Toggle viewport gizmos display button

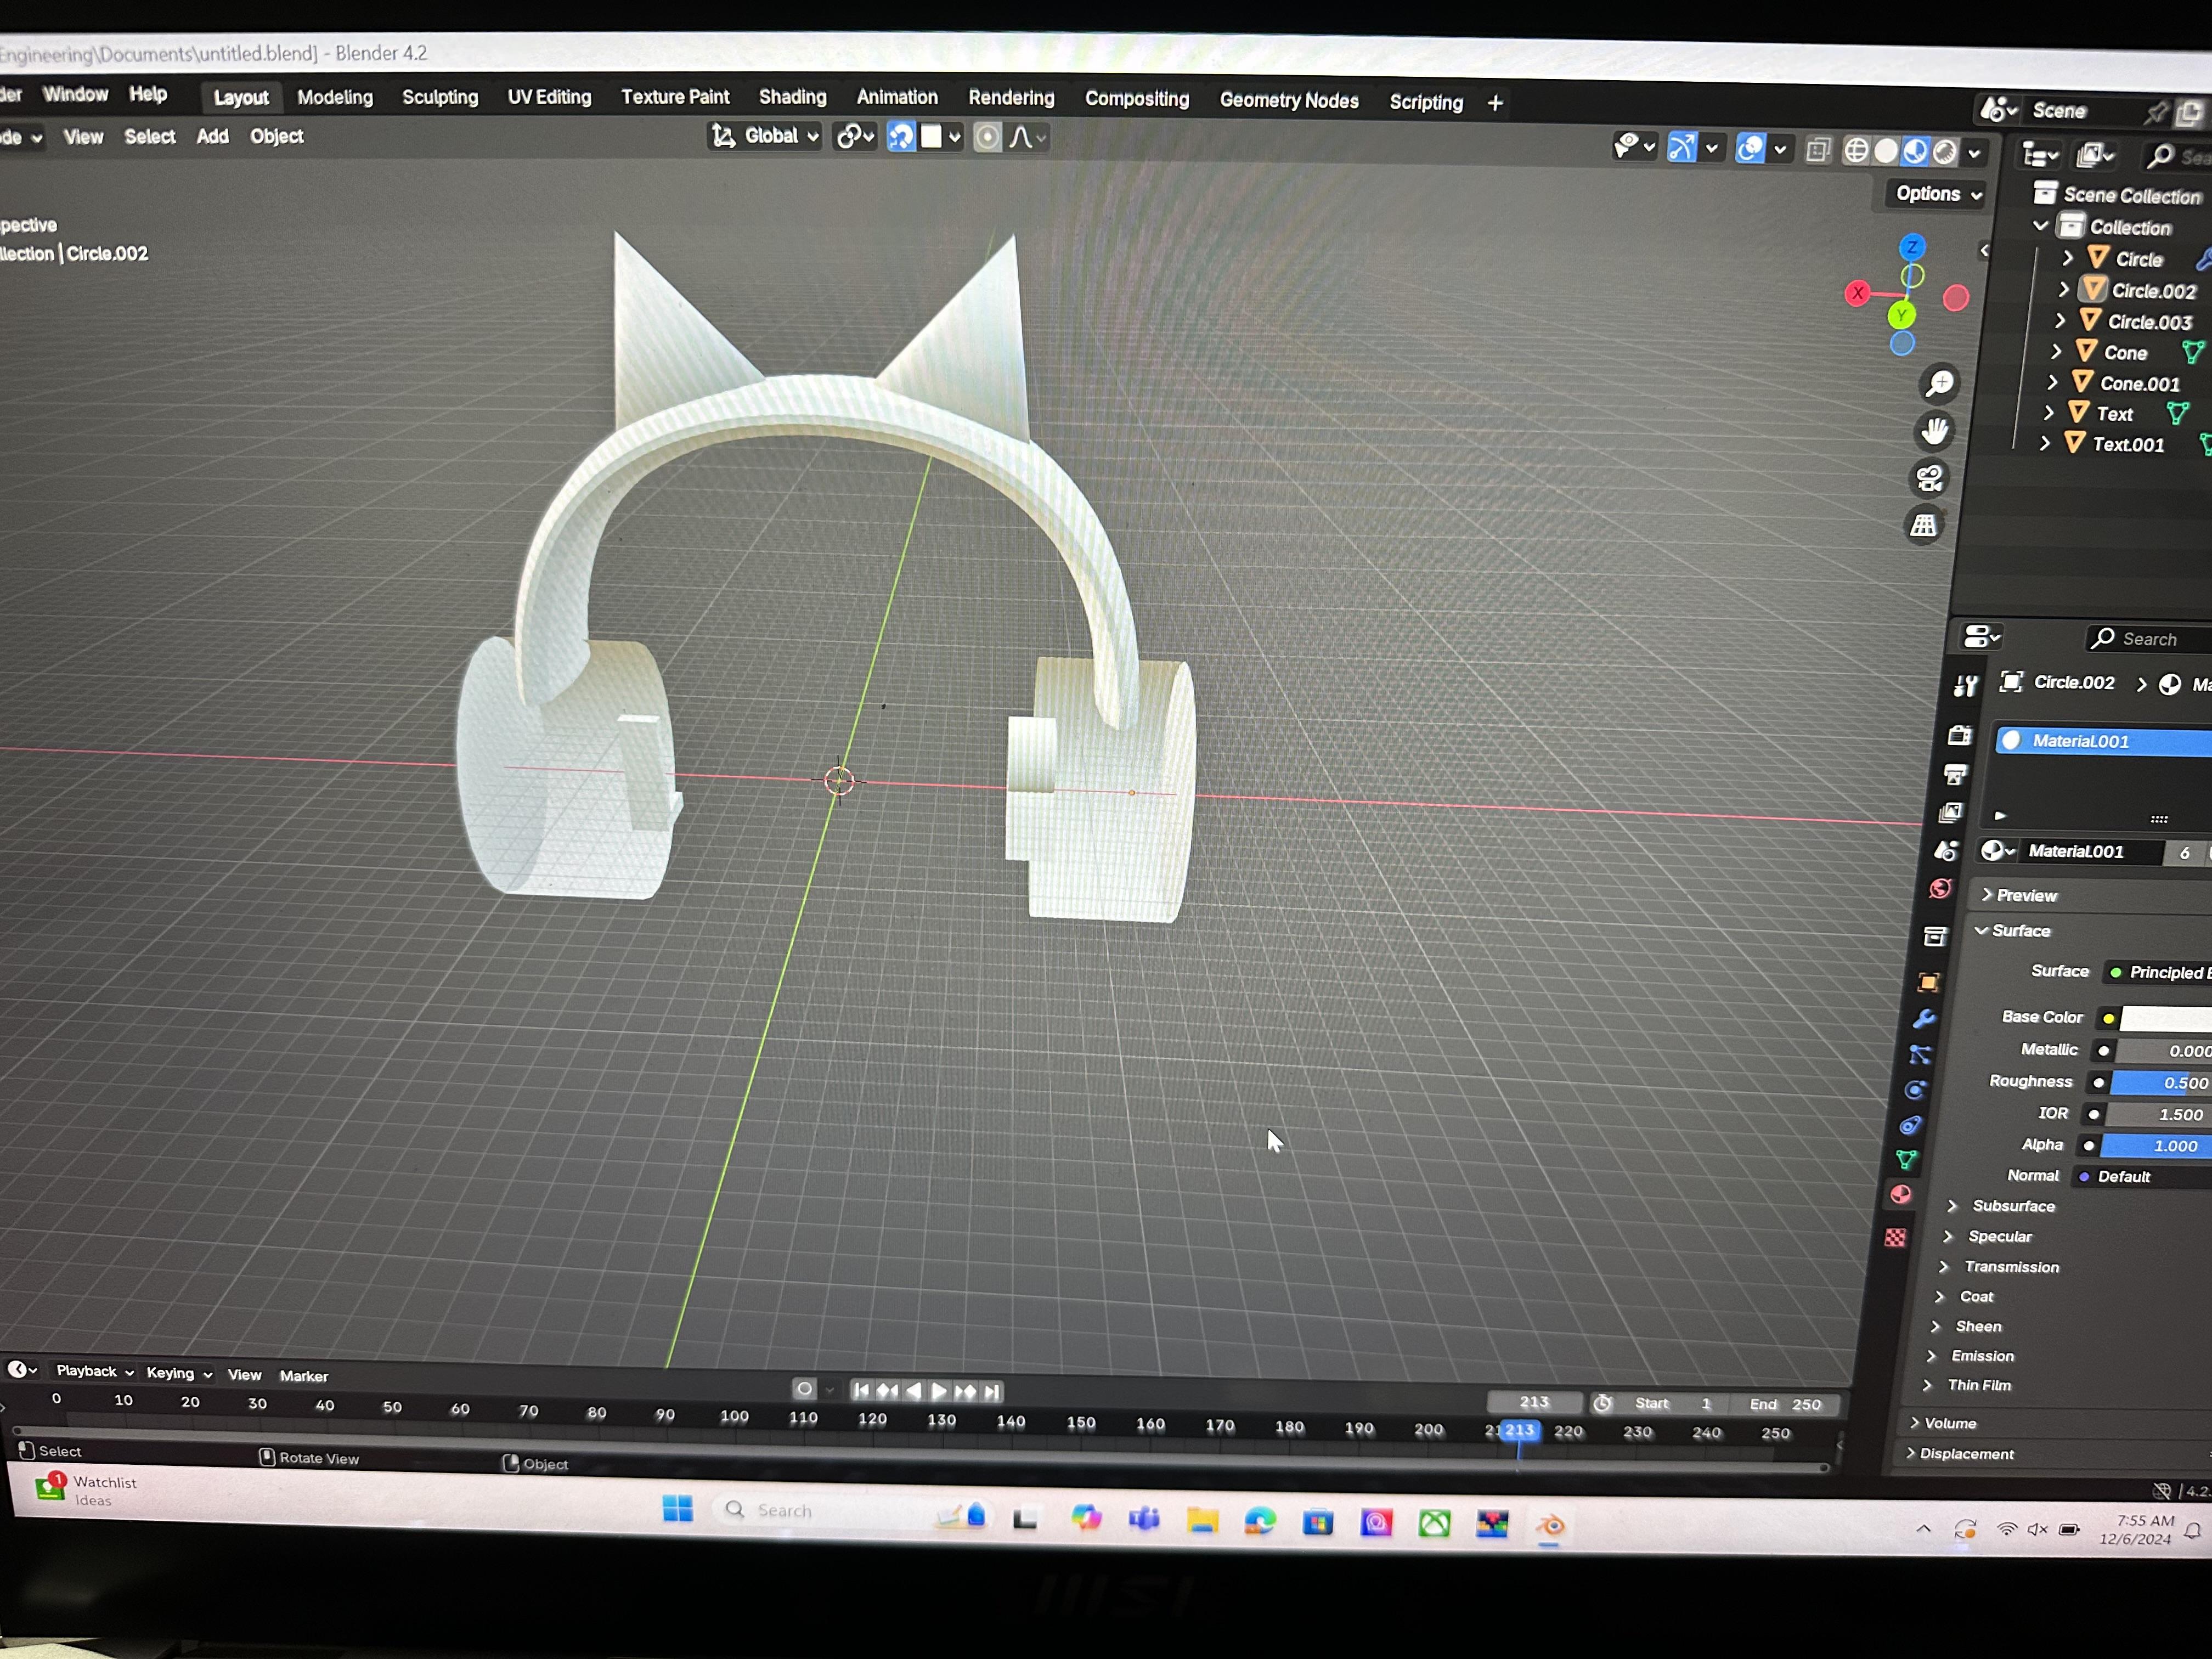[x=1682, y=148]
